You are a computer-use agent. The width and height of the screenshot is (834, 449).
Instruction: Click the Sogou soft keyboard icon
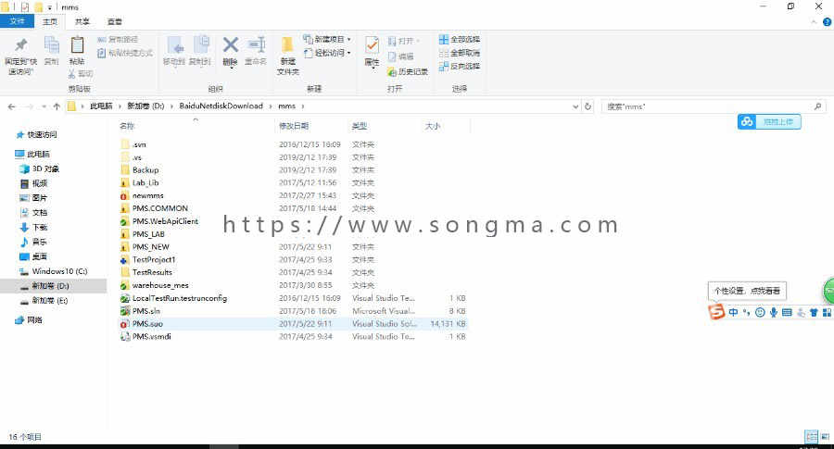point(787,312)
